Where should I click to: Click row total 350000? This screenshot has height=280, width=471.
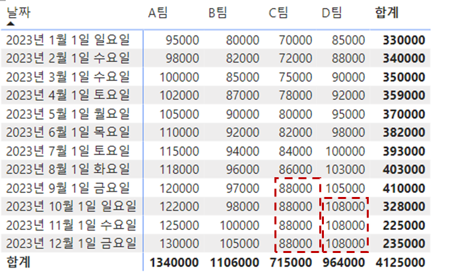coord(404,78)
